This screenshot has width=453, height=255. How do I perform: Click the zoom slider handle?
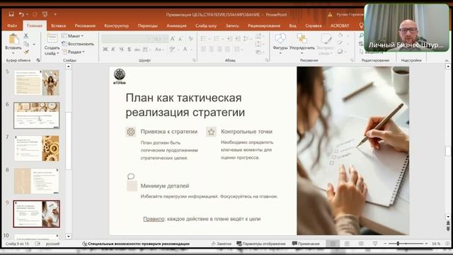(x=398, y=244)
